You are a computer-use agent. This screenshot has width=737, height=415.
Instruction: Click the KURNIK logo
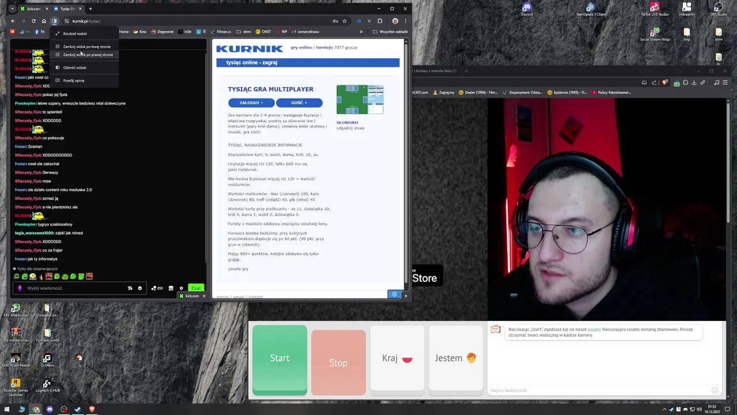click(249, 49)
